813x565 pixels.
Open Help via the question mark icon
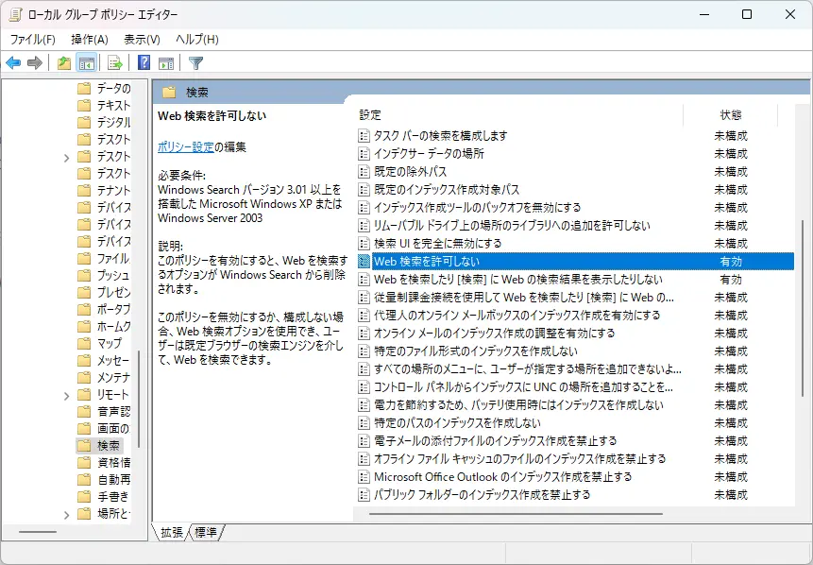point(144,62)
